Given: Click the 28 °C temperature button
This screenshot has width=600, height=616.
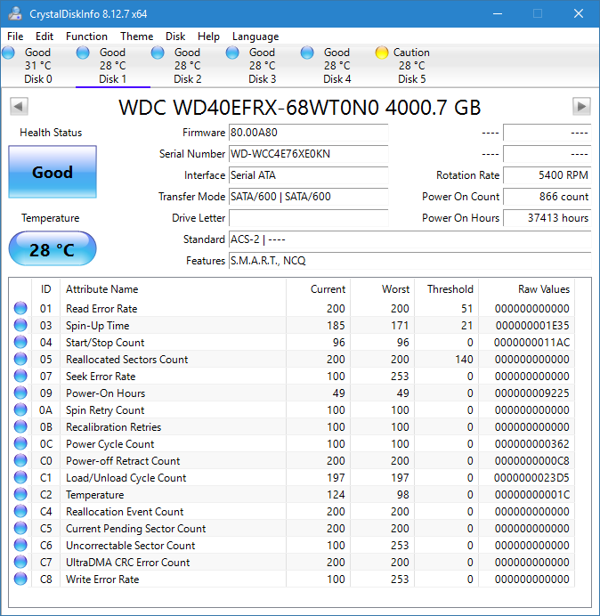Looking at the screenshot, I should (x=53, y=248).
